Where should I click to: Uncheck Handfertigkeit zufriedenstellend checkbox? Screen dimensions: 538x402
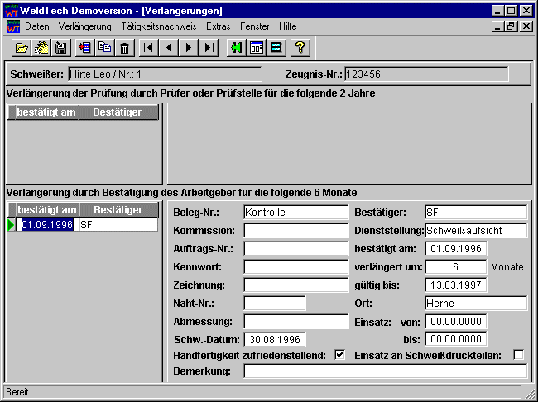[x=339, y=355]
